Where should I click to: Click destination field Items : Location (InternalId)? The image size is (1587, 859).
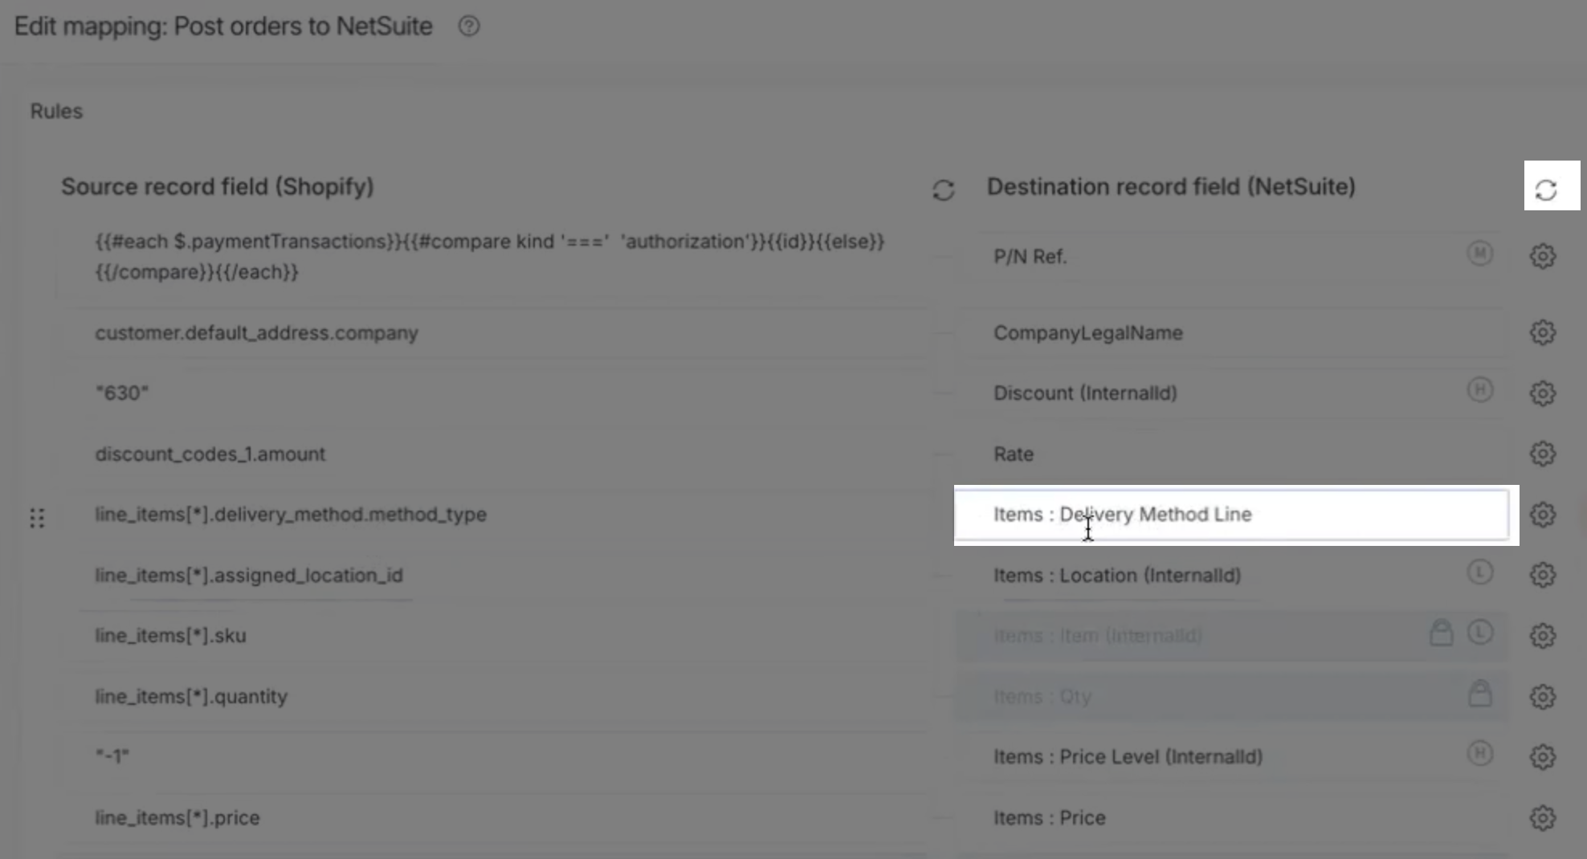(x=1231, y=576)
